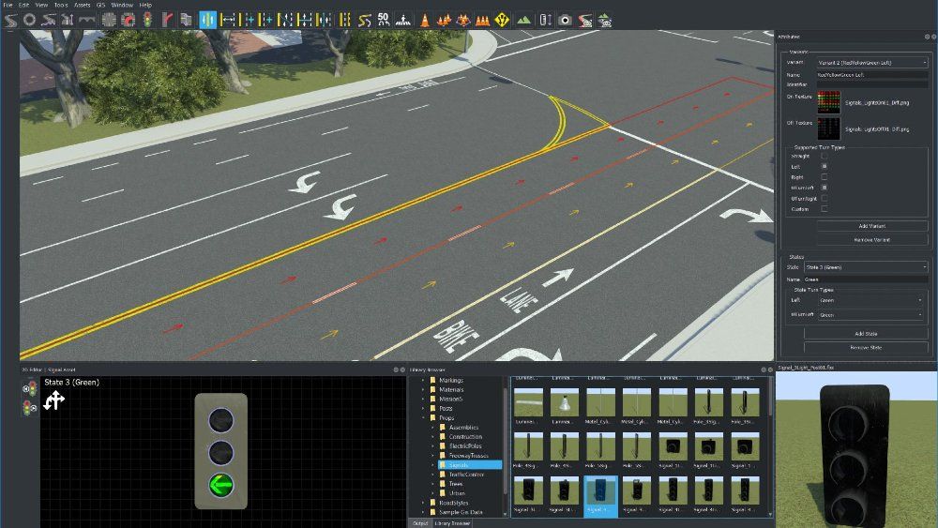Select the intersection junction tool icon

pos(108,20)
